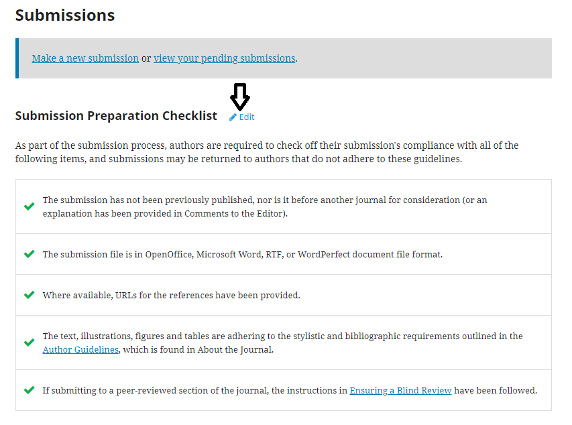This screenshot has width=572, height=425.
Task: Open the Author Guidelines link
Action: (80, 349)
